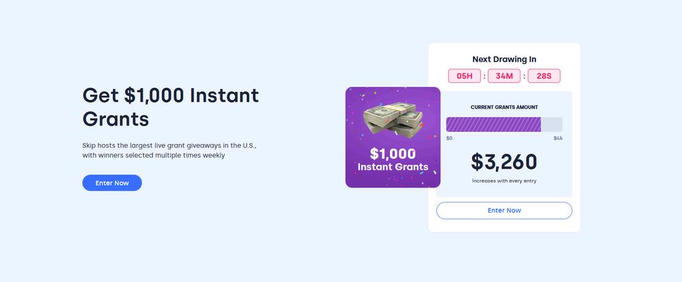Click the $4k progress bar label
Image resolution: width=682 pixels, height=282 pixels.
click(558, 138)
